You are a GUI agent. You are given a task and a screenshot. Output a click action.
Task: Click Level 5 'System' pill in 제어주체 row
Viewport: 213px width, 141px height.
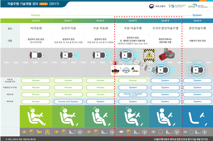(x=197, y=102)
